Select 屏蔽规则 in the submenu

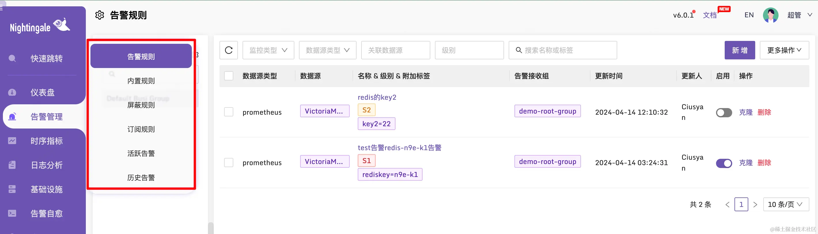click(x=141, y=105)
